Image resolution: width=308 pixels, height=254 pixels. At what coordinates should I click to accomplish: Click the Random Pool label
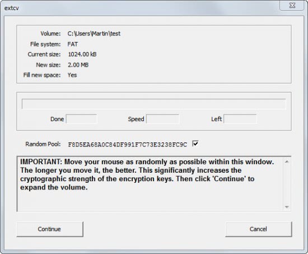43,144
